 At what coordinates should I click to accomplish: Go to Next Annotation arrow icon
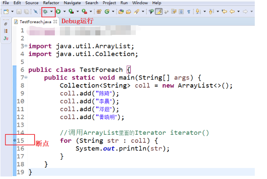point(198,11)
